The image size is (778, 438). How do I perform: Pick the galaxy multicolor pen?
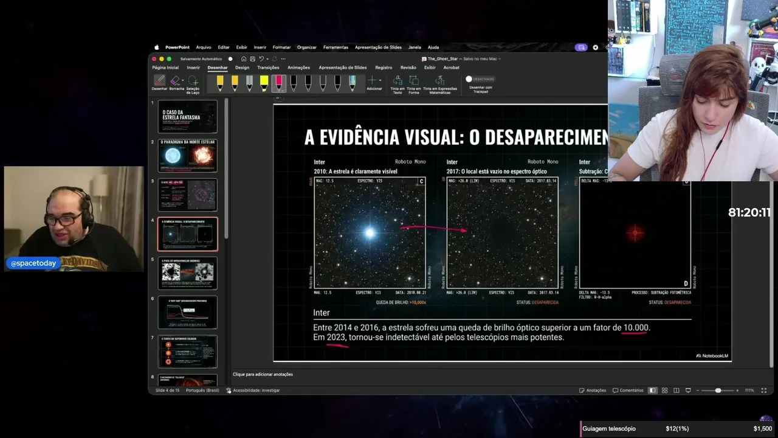point(353,83)
